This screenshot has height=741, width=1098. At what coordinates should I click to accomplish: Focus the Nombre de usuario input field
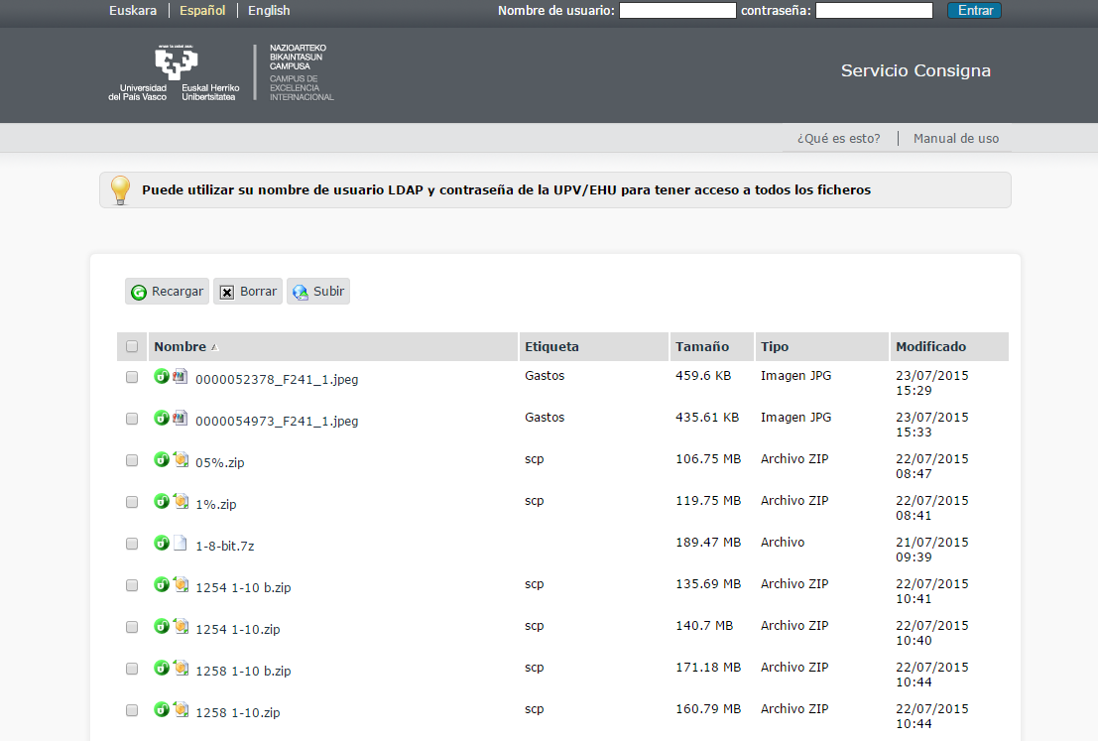676,11
